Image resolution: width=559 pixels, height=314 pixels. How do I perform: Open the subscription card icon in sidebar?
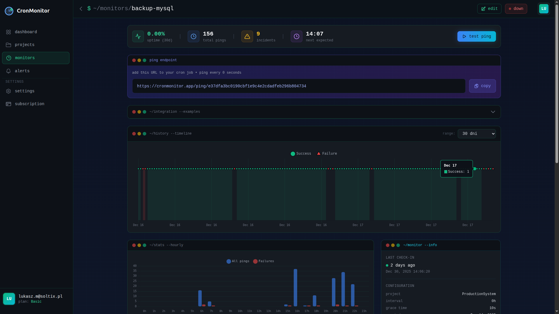(8, 104)
